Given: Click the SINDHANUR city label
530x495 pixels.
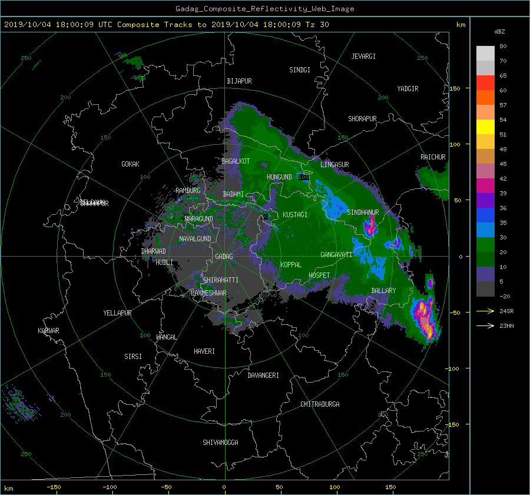Looking at the screenshot, I should click(363, 212).
